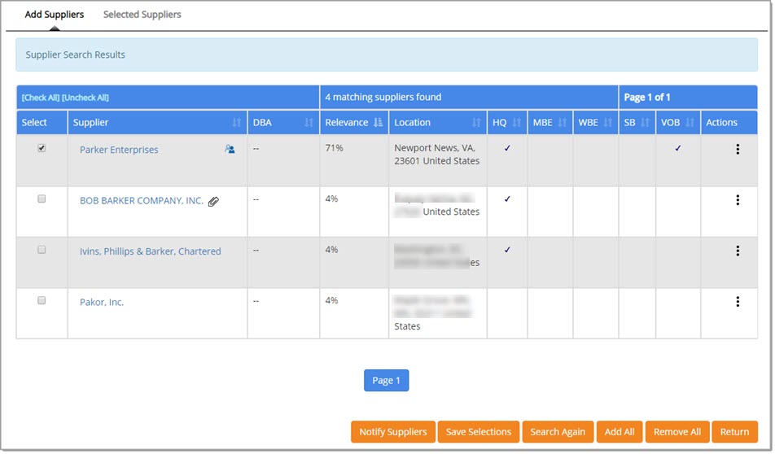
Task: Check the Ivins, Phillips & Barker checkbox
Action: [x=42, y=250]
